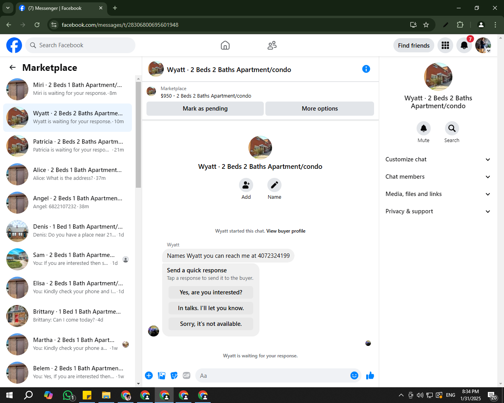Image resolution: width=504 pixels, height=403 pixels.
Task: Open Windows Start menu
Action: (9, 395)
